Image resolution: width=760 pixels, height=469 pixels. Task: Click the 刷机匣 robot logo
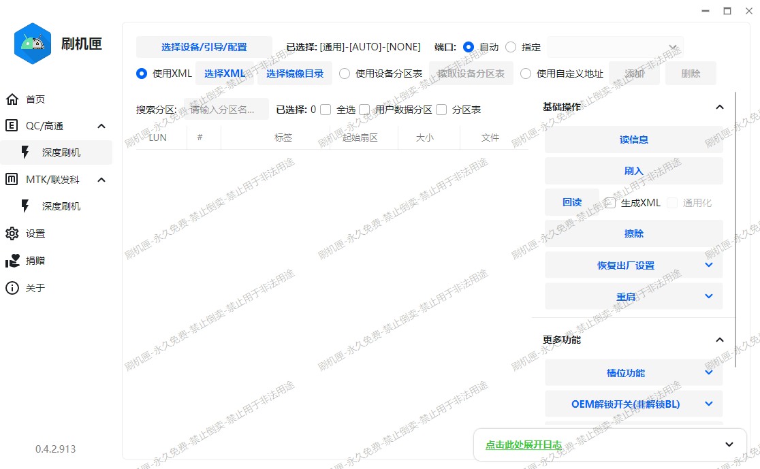click(33, 43)
